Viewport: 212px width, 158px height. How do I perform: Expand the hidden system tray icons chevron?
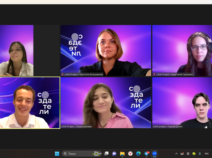click(x=176, y=154)
